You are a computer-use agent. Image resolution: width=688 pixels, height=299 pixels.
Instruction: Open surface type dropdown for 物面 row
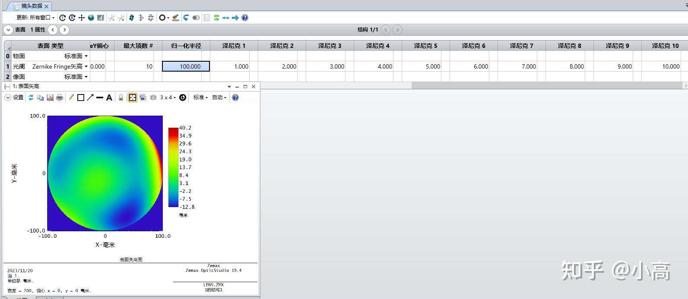tap(86, 56)
